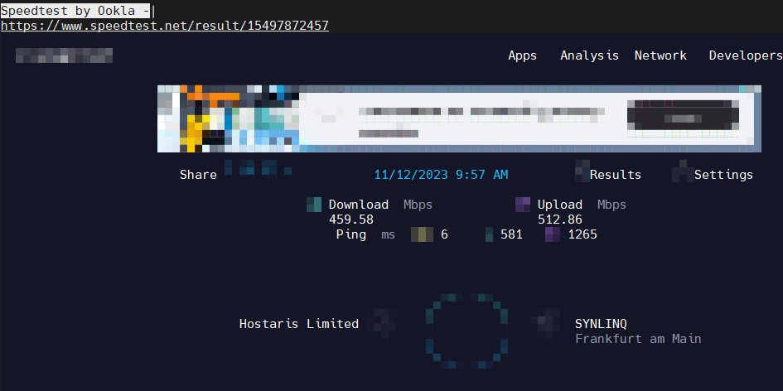783x391 pixels.
Task: Click the icon left of Results
Action: (582, 171)
